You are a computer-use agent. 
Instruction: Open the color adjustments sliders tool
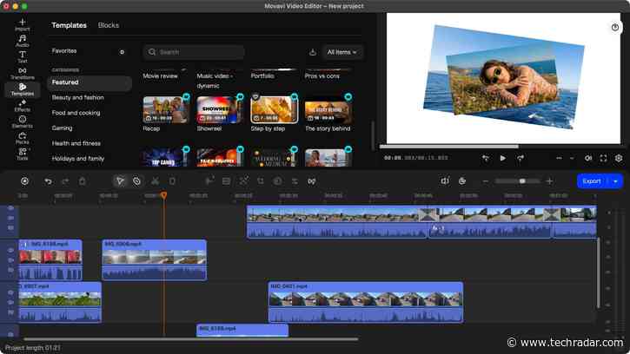[295, 181]
